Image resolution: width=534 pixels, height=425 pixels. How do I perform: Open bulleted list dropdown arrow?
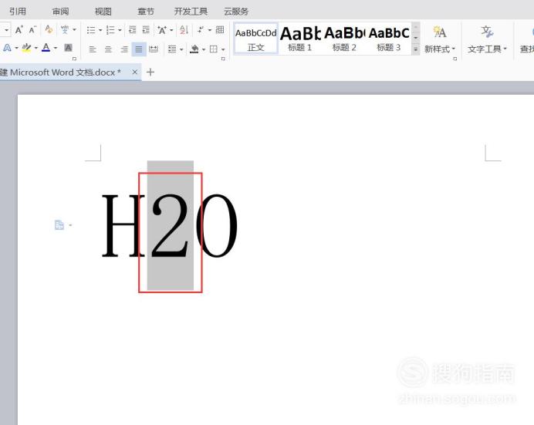[100, 31]
